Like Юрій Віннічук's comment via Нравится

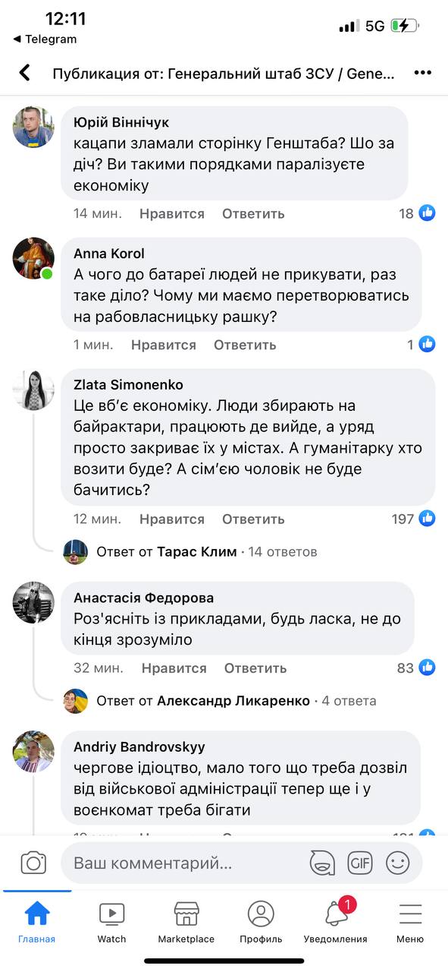click(x=171, y=213)
